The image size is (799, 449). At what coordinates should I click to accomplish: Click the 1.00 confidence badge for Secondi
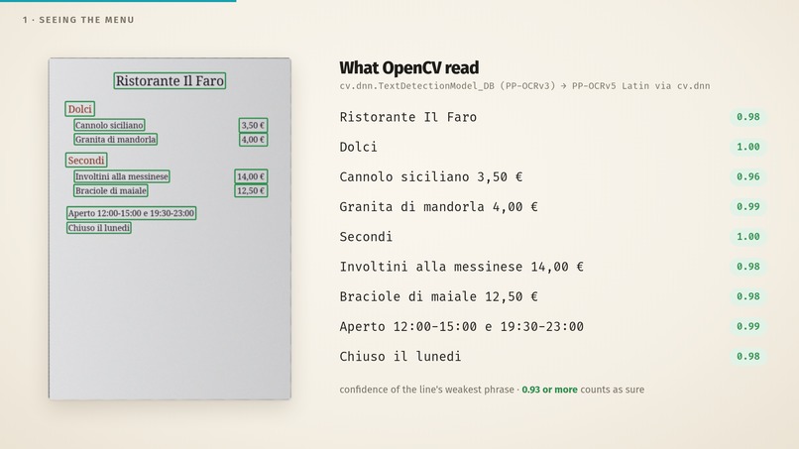[748, 237]
